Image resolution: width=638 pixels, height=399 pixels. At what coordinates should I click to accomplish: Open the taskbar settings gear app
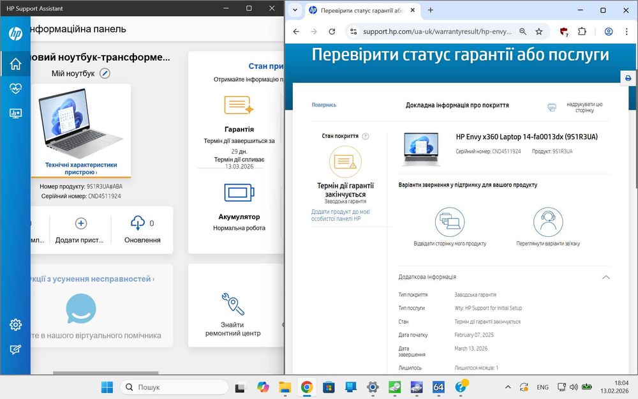373,387
